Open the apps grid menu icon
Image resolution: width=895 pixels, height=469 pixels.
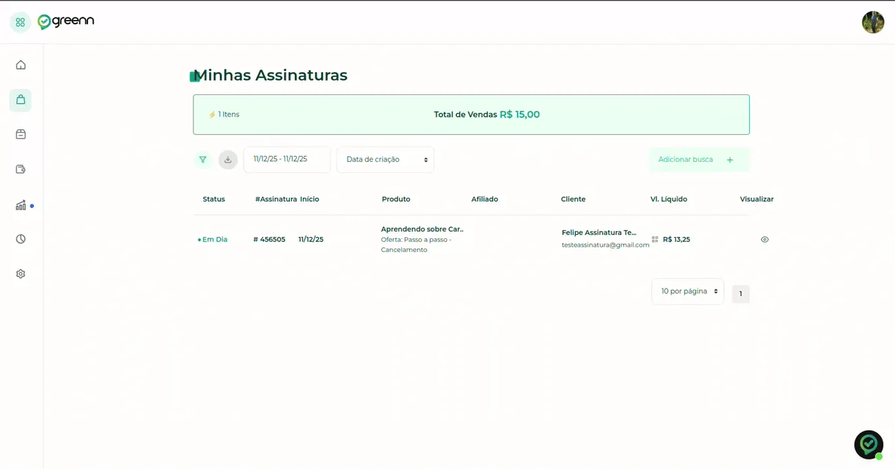20,22
